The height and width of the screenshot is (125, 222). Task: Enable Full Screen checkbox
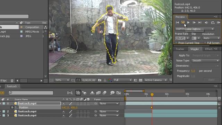click(x=205, y=43)
